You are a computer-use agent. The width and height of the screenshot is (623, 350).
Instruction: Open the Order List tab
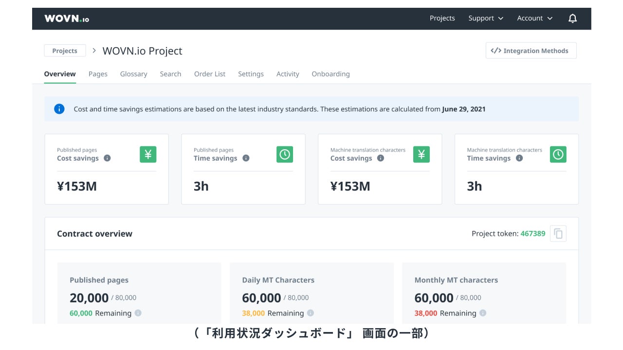click(x=210, y=74)
